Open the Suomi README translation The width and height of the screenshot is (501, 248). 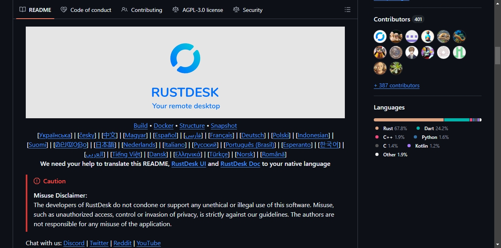[x=38, y=144]
